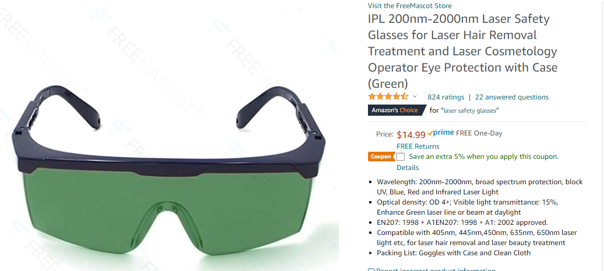Click the orange Coupon badge

(381, 157)
